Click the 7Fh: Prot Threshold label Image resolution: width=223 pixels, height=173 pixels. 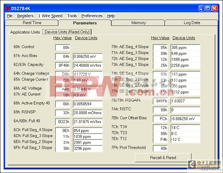tap(128, 147)
